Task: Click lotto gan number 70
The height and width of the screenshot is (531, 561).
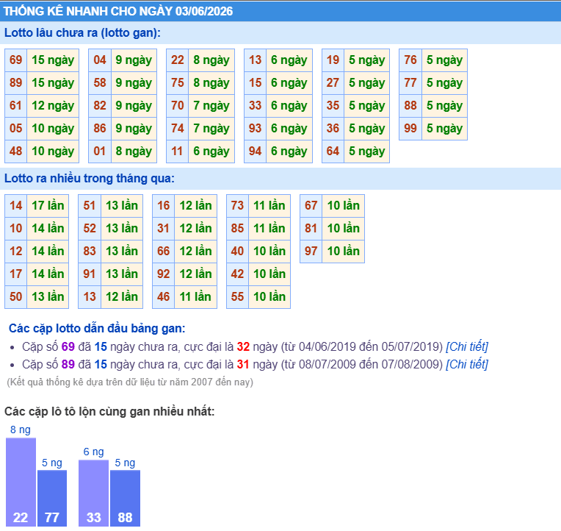Action: pyautogui.click(x=178, y=106)
